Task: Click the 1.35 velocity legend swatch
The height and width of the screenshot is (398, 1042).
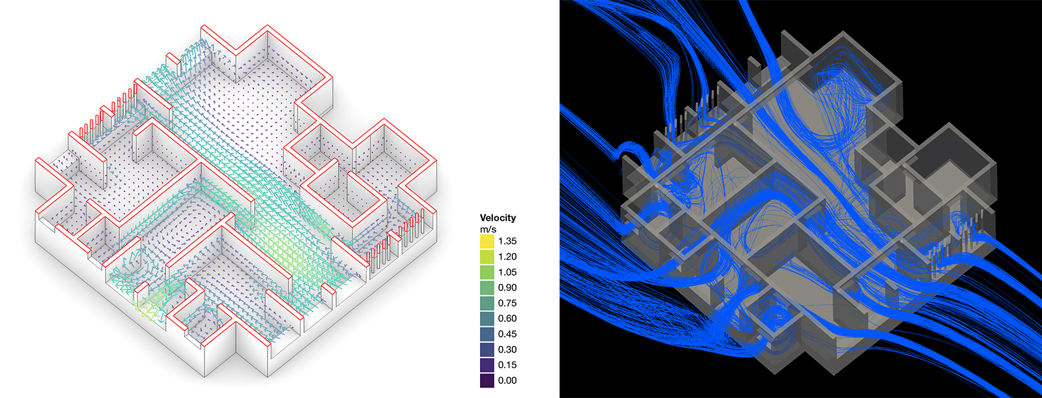Action: [487, 241]
